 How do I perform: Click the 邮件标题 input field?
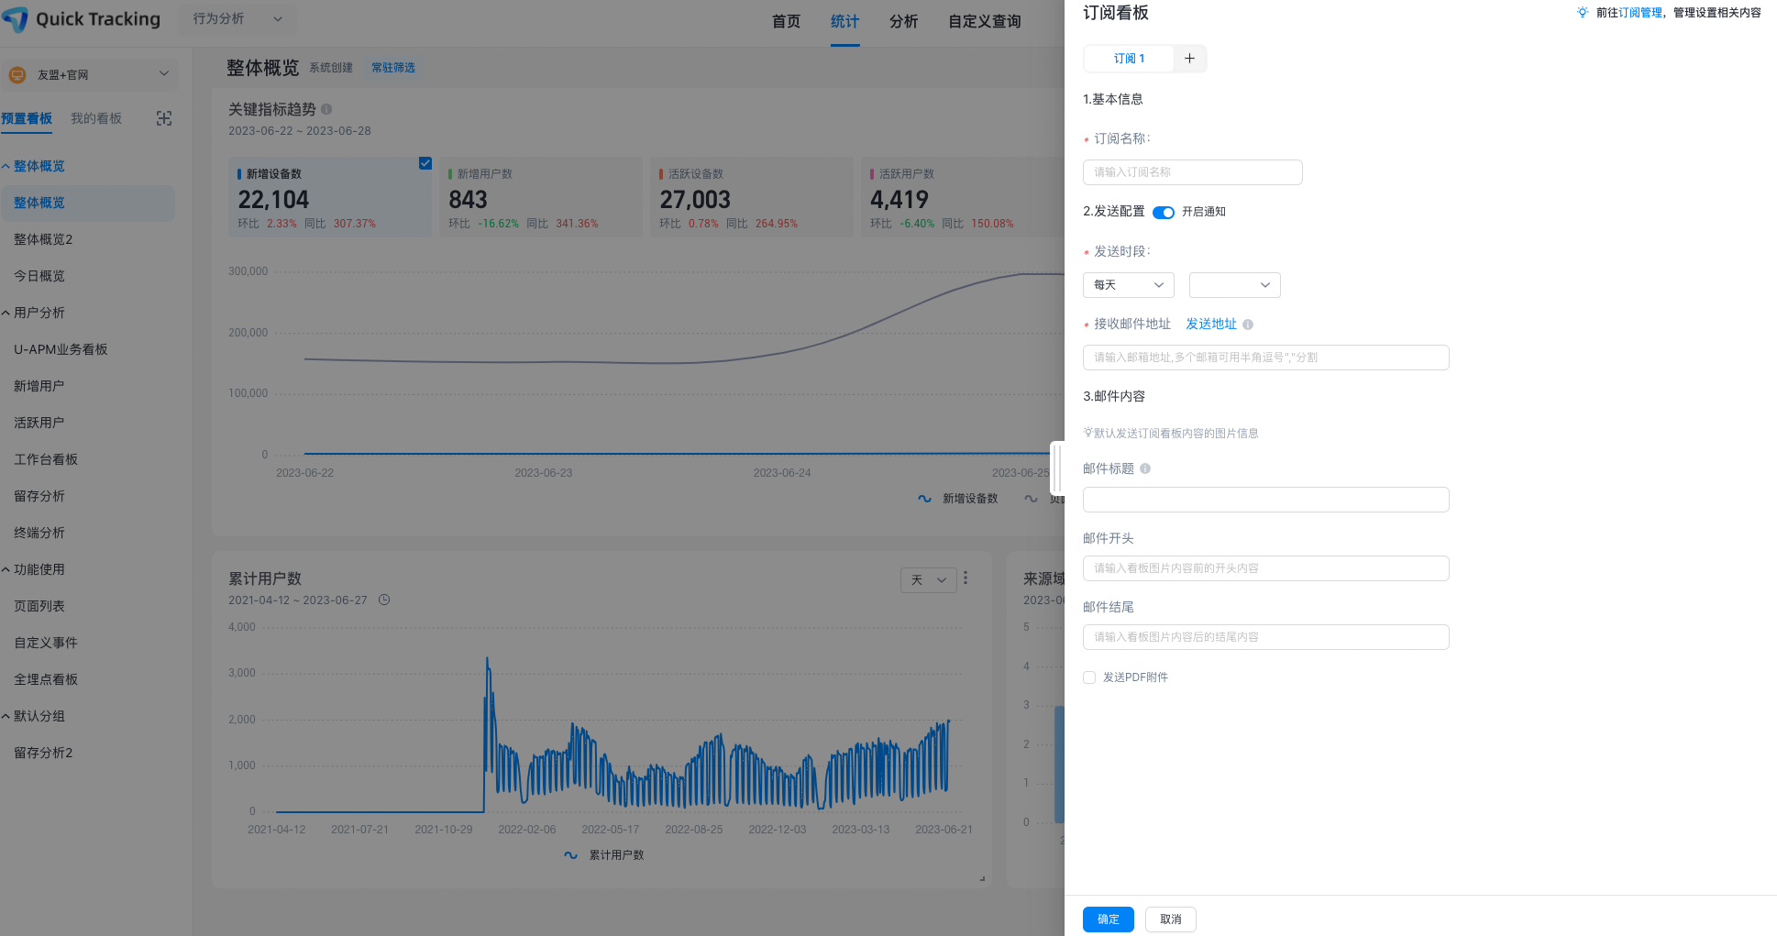click(1266, 500)
